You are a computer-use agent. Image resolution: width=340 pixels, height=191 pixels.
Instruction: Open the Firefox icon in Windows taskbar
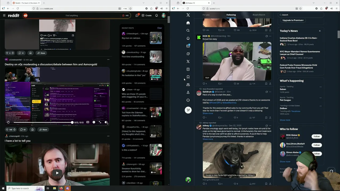(x=61, y=188)
